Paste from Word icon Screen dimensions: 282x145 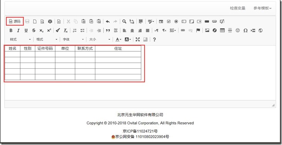click(99, 21)
